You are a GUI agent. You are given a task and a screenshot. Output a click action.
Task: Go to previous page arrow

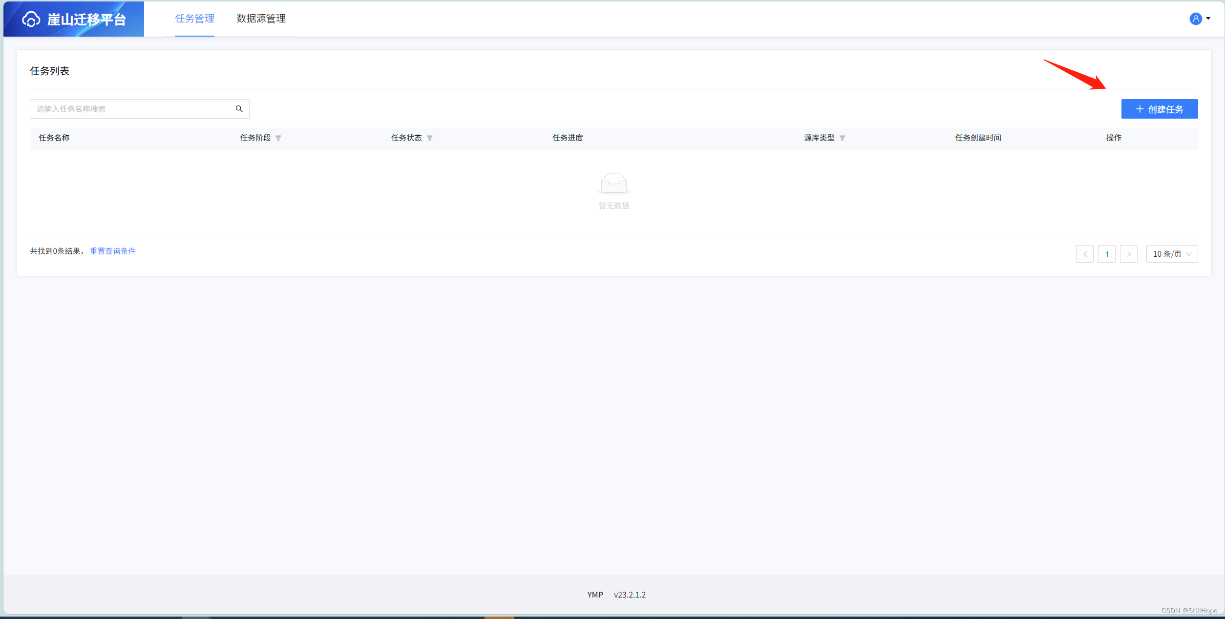coord(1084,254)
